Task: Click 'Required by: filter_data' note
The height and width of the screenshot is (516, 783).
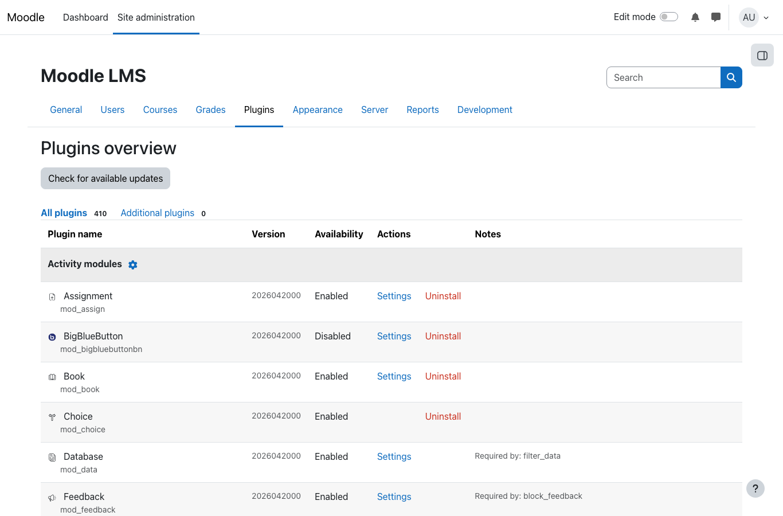Action: pyautogui.click(x=518, y=456)
